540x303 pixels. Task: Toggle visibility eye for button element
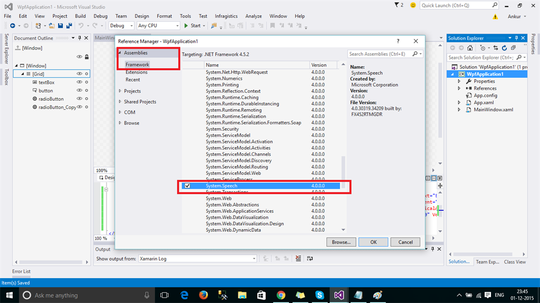click(x=79, y=90)
